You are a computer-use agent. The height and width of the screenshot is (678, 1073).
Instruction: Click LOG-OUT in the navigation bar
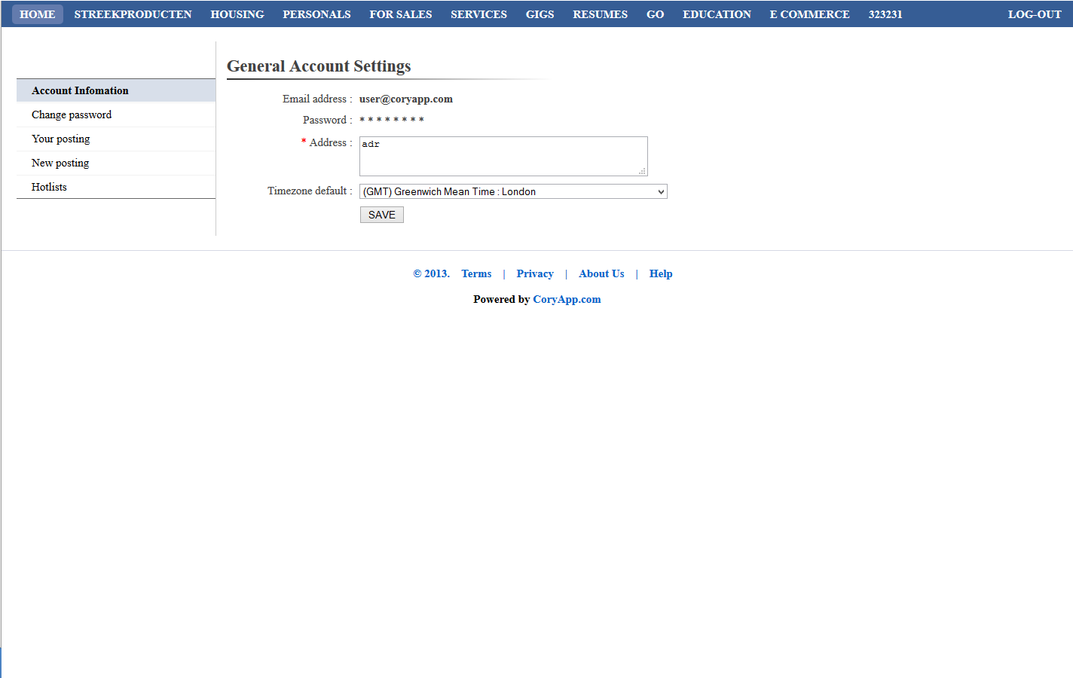point(1035,14)
